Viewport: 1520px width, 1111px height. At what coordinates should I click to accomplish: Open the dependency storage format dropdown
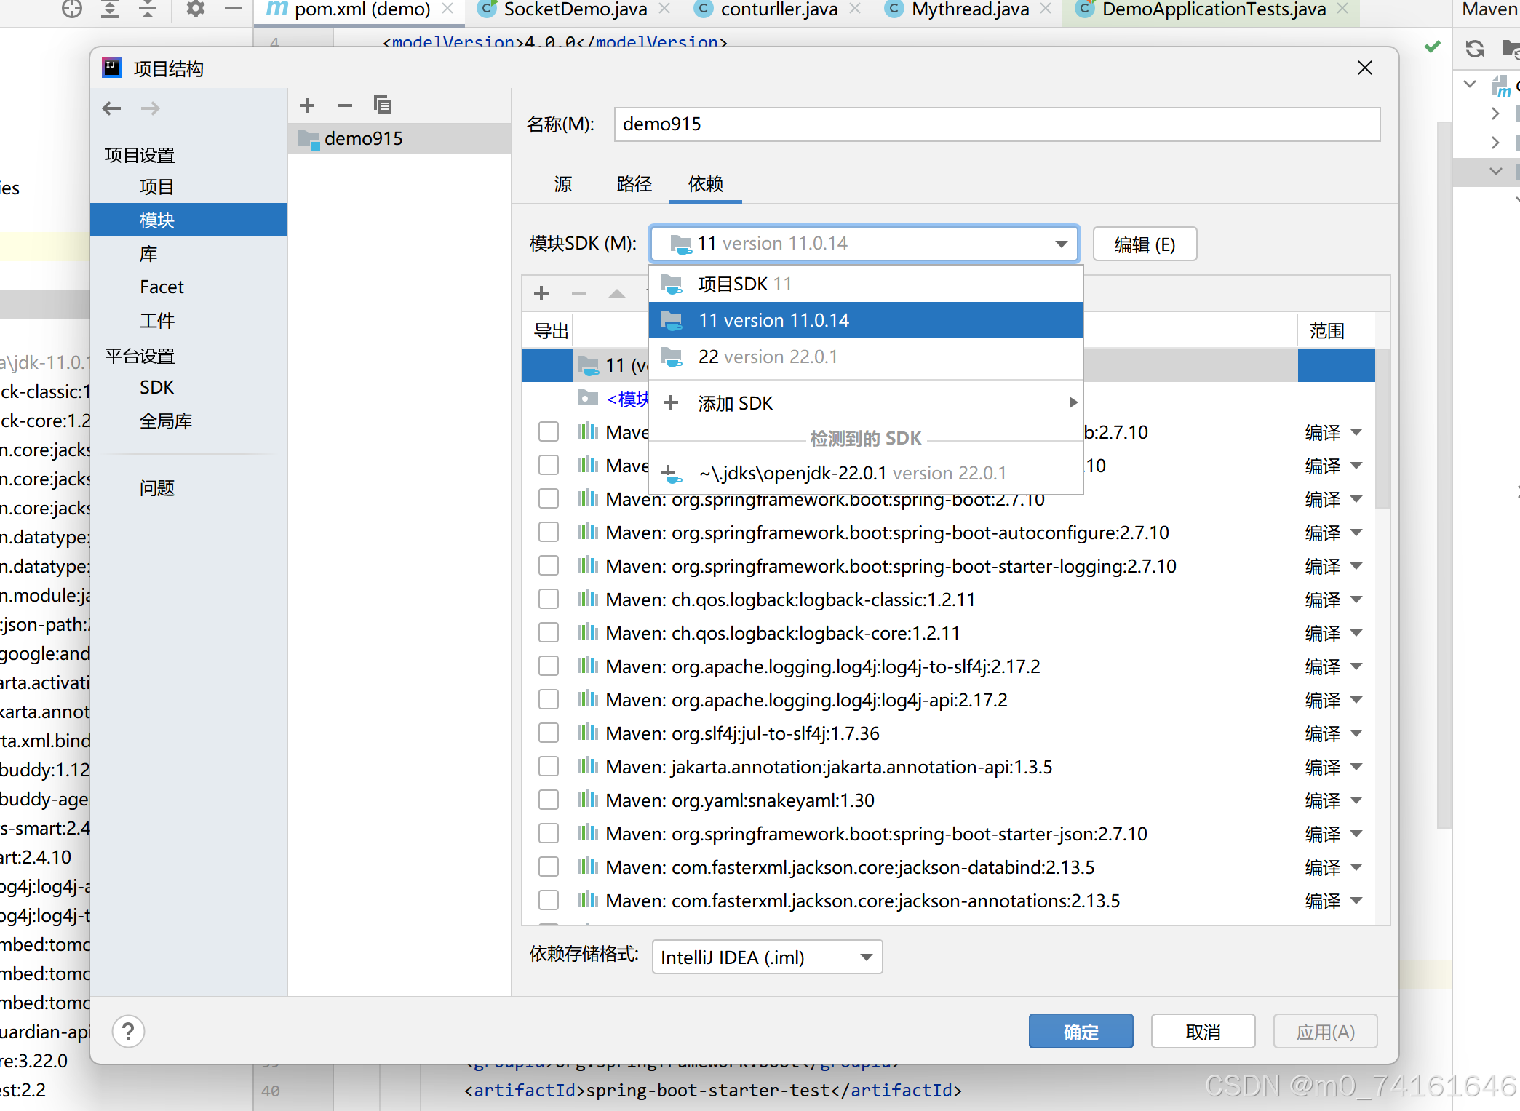coord(767,957)
